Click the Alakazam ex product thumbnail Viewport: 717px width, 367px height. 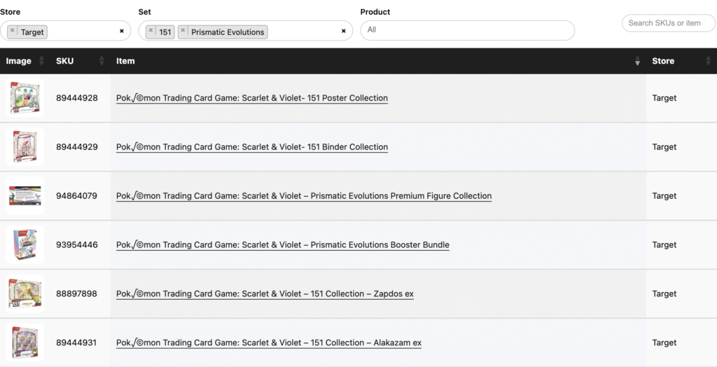point(25,342)
